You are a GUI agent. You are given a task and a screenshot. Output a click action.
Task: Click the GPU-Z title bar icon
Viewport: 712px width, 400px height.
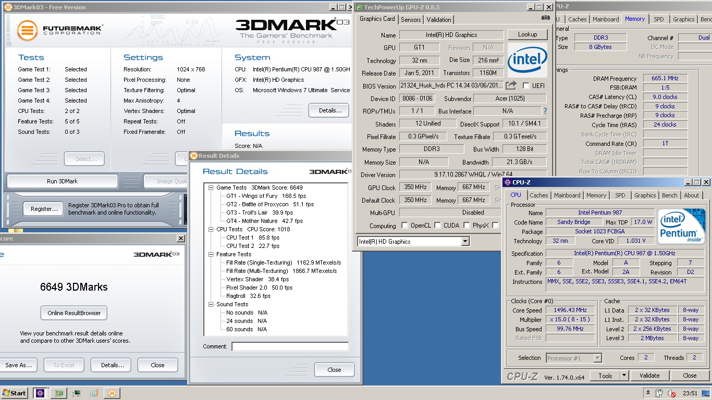(359, 7)
